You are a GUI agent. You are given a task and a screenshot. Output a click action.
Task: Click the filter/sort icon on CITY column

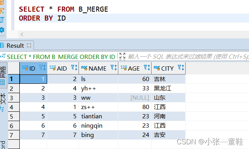pyautogui.click(x=181, y=68)
